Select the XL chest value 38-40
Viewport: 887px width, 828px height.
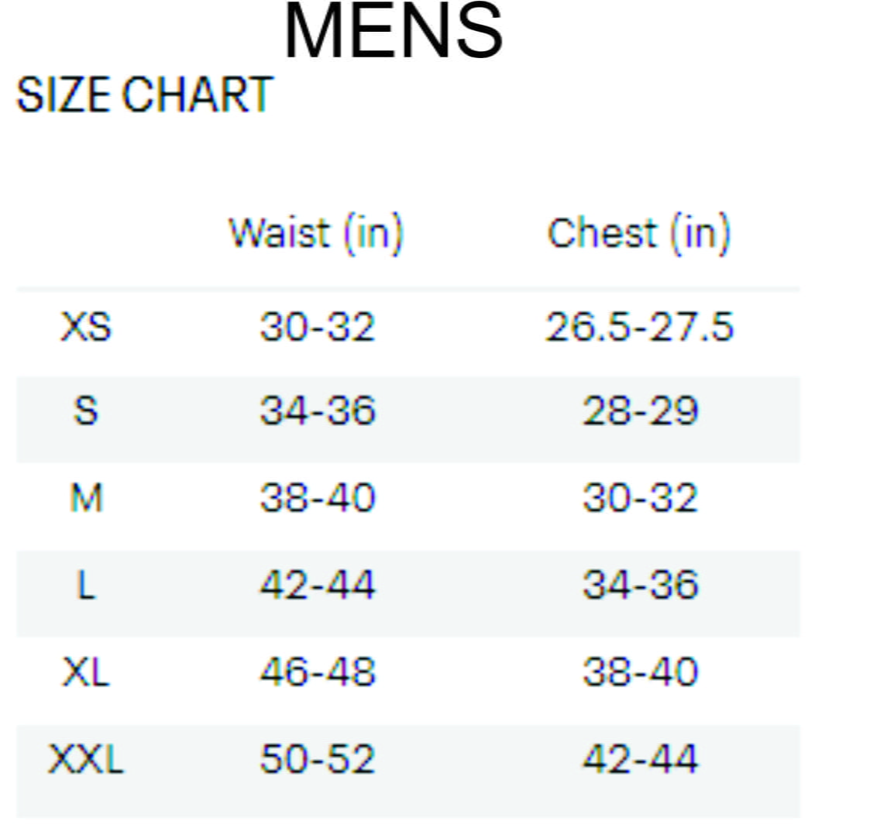[641, 672]
